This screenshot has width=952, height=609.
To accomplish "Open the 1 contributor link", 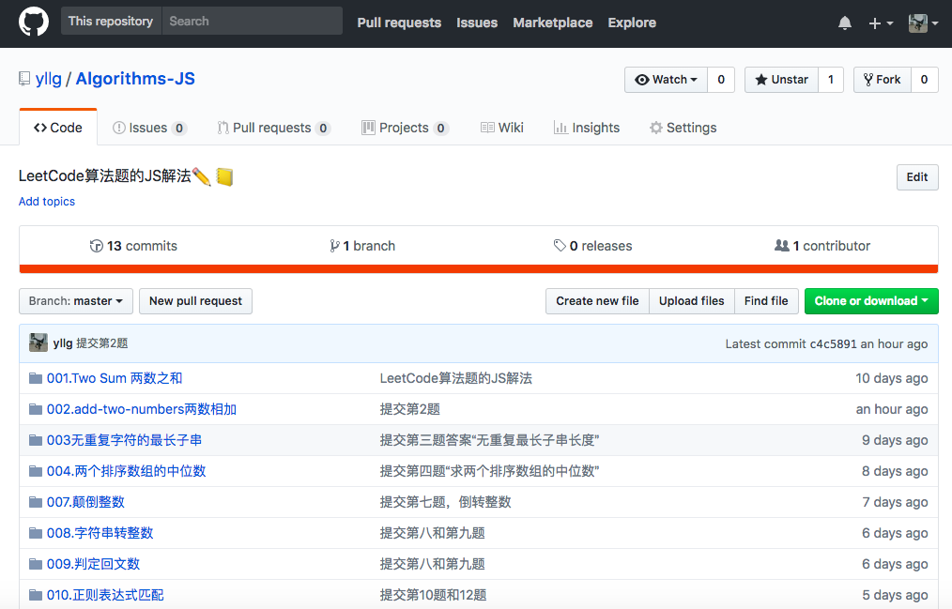I will pos(822,246).
